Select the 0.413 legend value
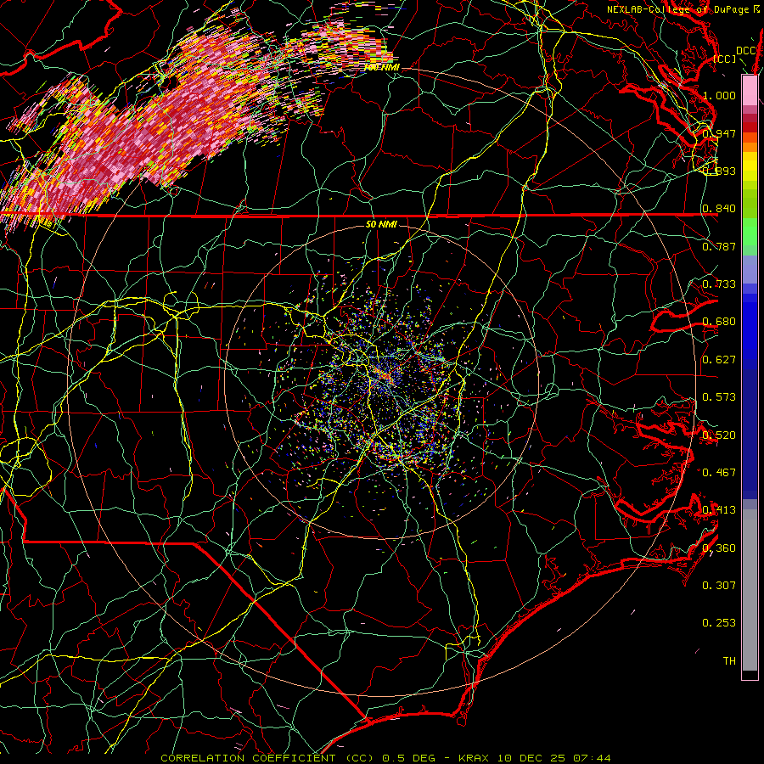Image resolution: width=764 pixels, height=764 pixels. 719,509
